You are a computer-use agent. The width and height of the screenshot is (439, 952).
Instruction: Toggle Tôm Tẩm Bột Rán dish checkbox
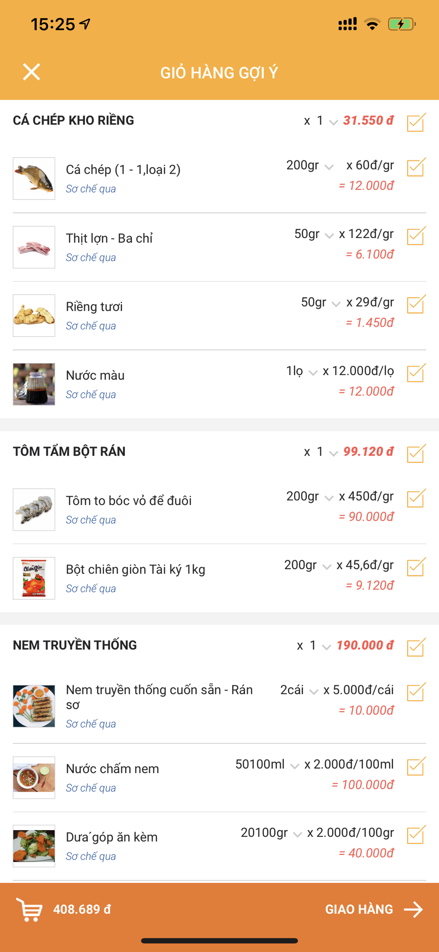(x=416, y=453)
